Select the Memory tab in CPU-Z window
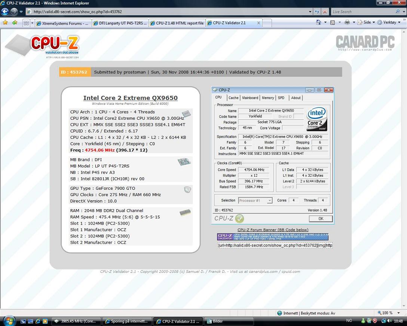 267,98
